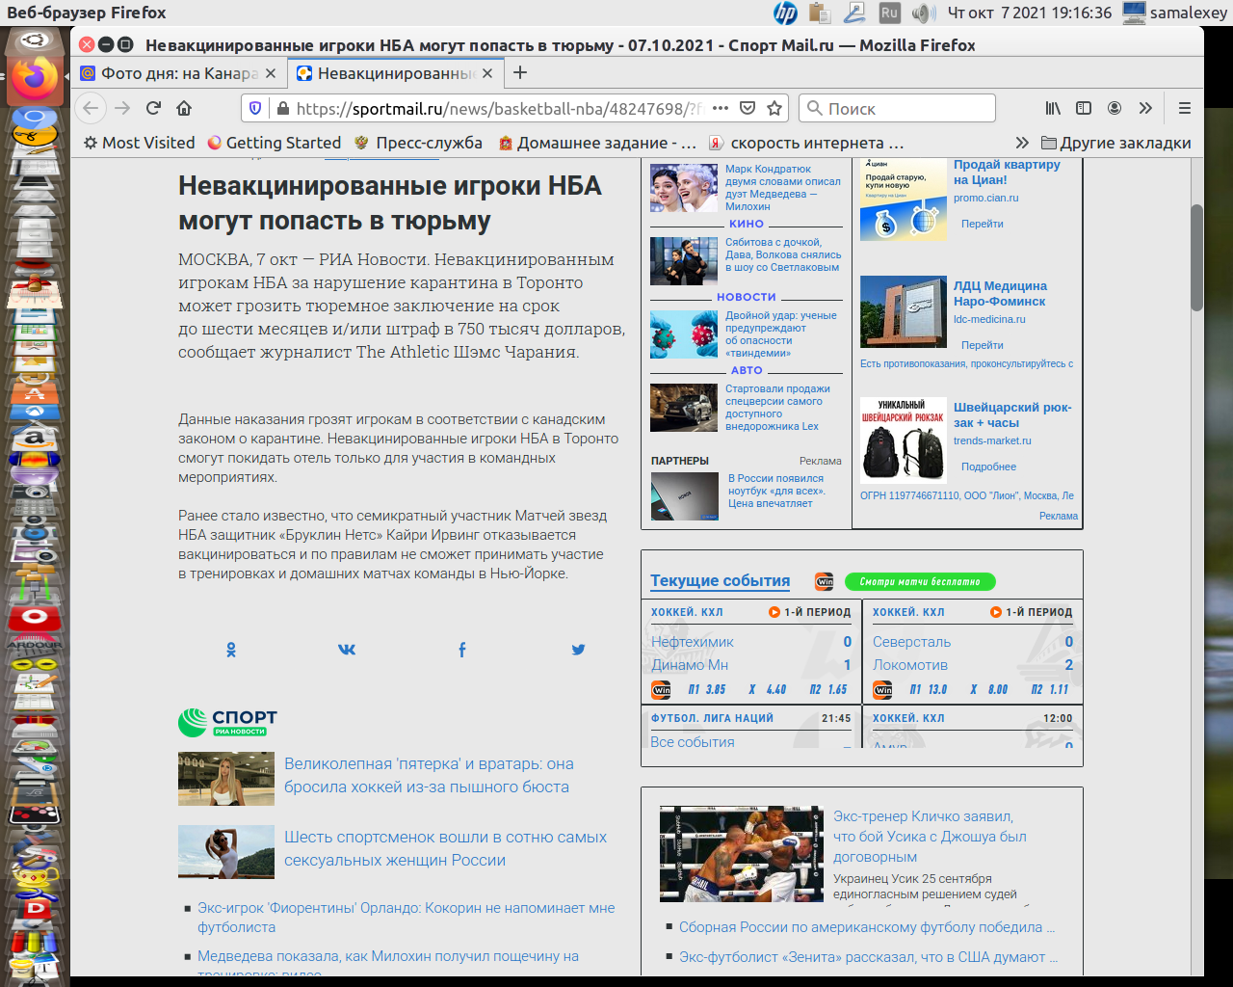The image size is (1233, 987).
Task: Share article on VK
Action: point(347,650)
